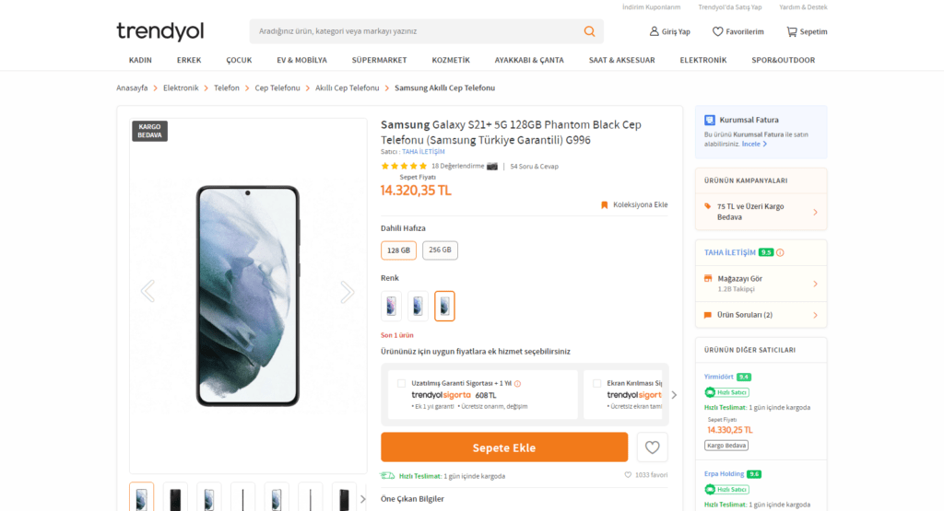Click into the product search field

coord(415,31)
